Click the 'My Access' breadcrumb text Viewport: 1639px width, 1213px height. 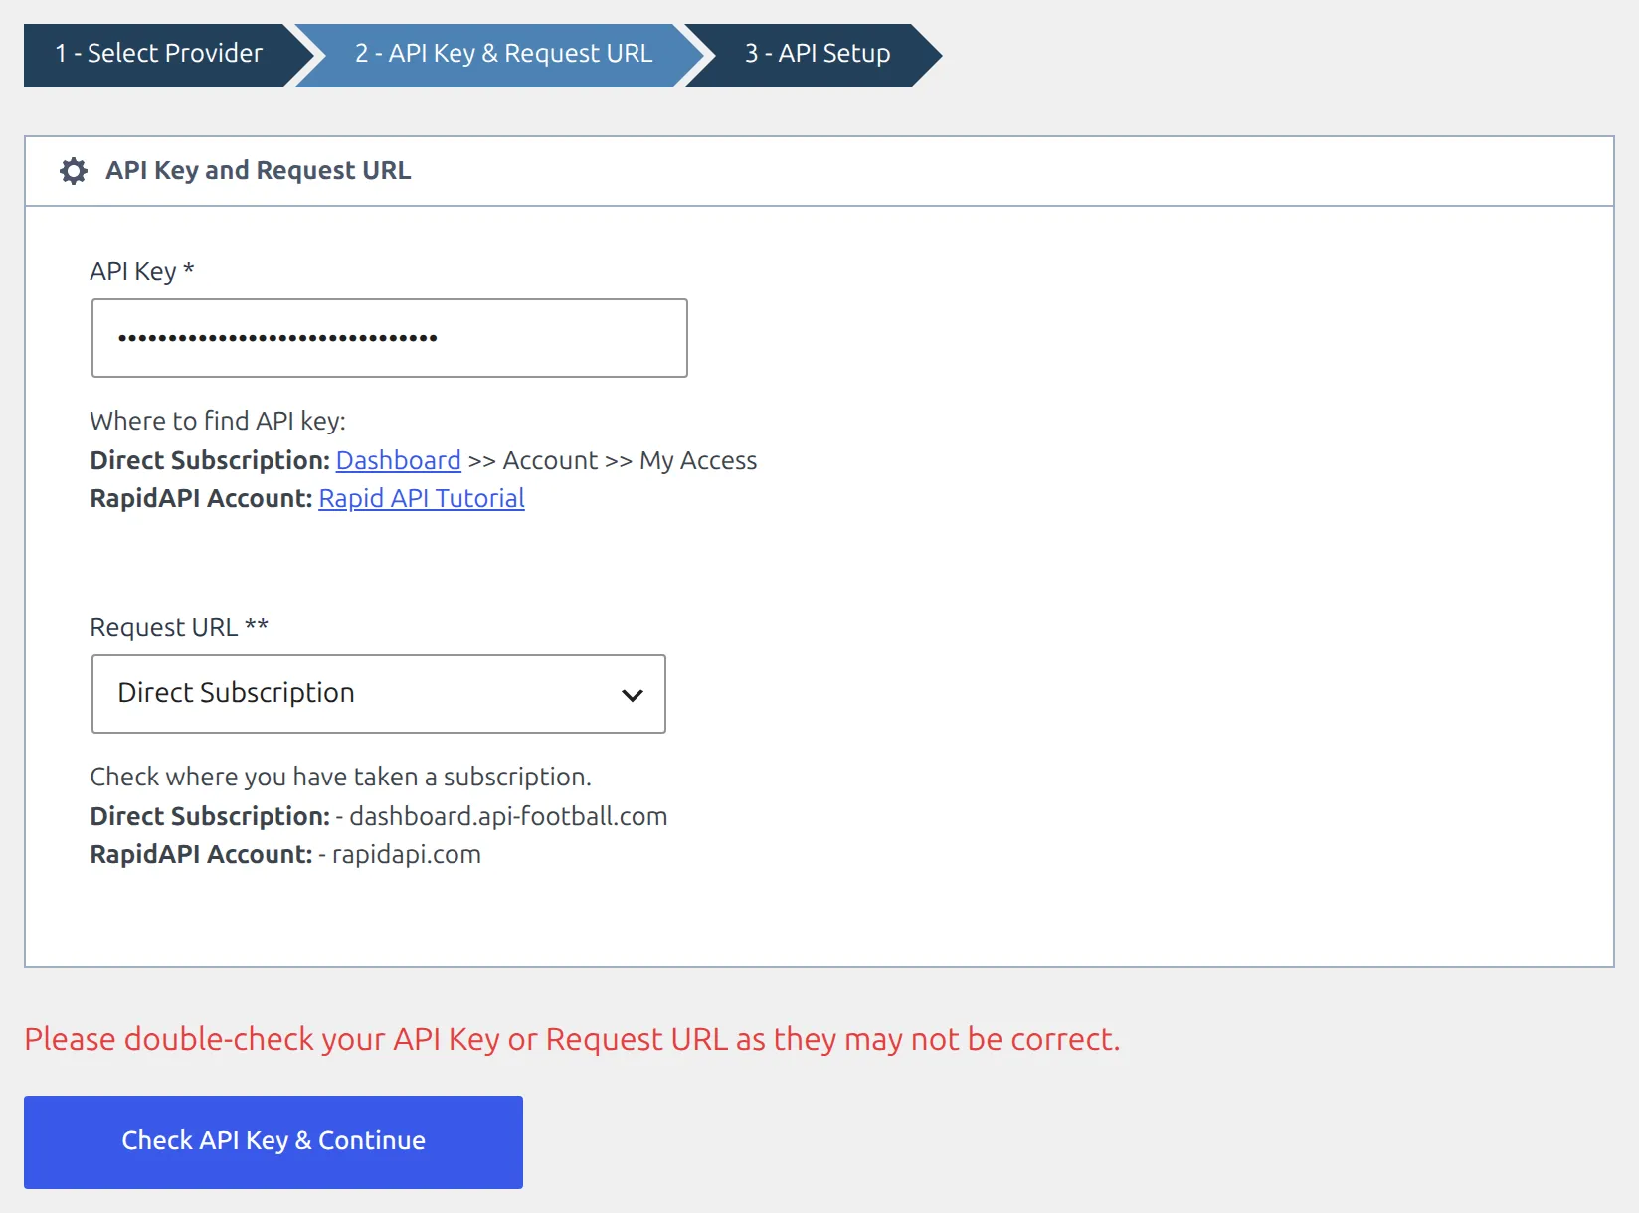pos(698,461)
